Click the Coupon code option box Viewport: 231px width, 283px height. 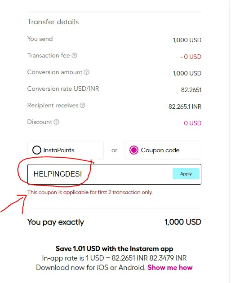[163, 150]
